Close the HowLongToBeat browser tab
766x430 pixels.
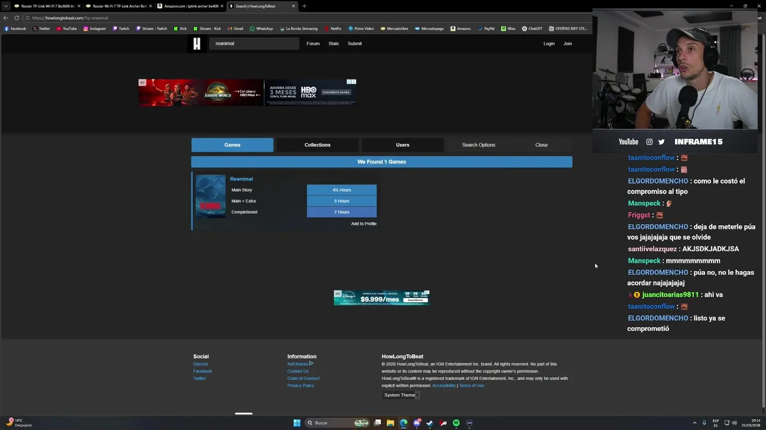(x=293, y=6)
